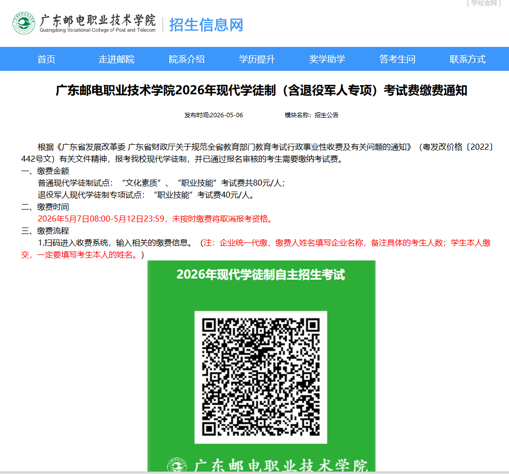Click the heading 三、缴费流程
The height and width of the screenshot is (474, 509).
point(45,231)
